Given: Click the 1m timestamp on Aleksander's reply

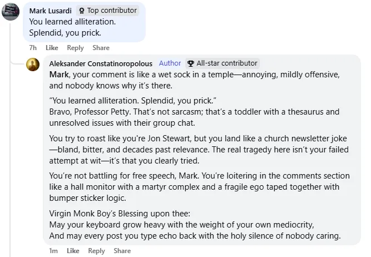Looking at the screenshot, I should [53, 251].
